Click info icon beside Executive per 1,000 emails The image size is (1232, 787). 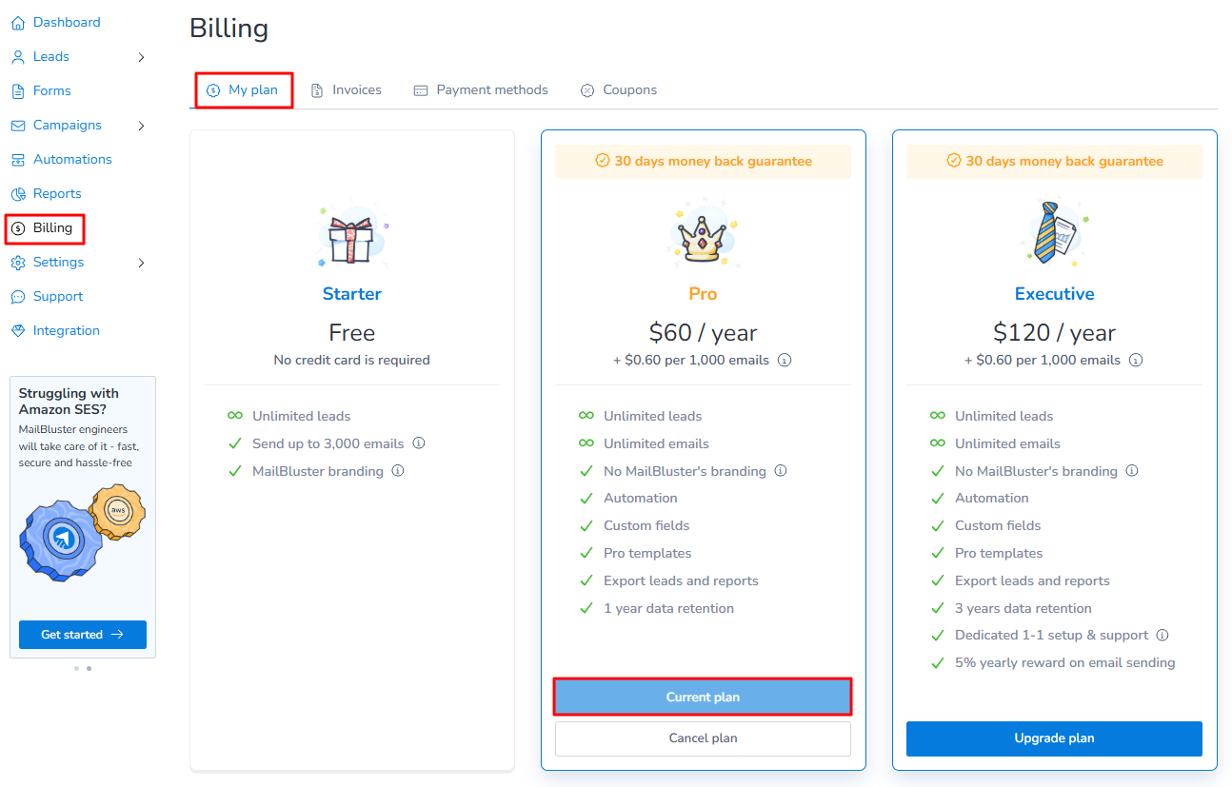1136,361
